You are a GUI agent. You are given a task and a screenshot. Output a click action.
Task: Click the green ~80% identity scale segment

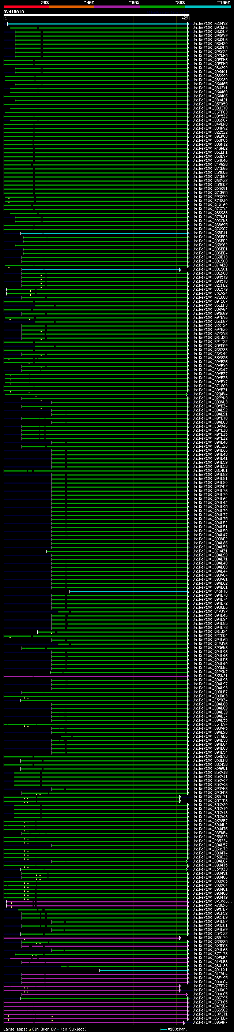click(162, 7)
